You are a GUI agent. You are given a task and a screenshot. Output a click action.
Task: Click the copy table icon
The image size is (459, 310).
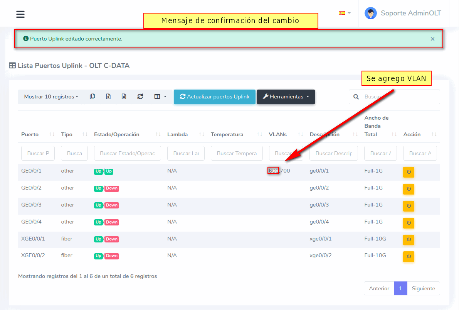[92, 97]
